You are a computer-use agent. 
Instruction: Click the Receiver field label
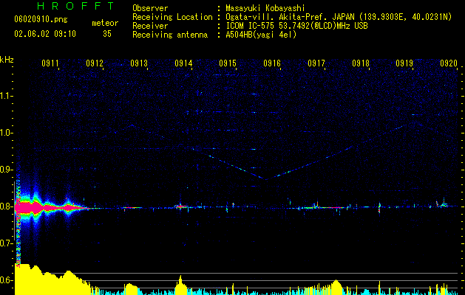pos(150,26)
